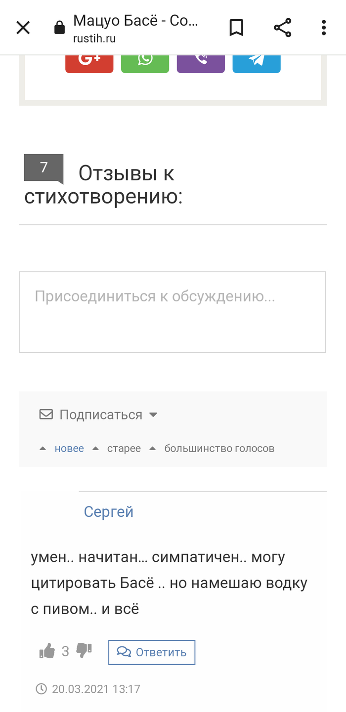Focus the 'Присоединиться к обсуждению' comment field
The width and height of the screenshot is (346, 712).
[173, 312]
